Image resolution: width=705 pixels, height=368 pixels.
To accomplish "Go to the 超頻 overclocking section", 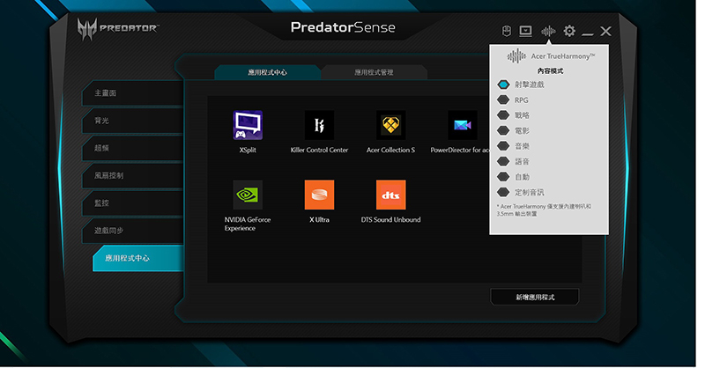I will pos(132,147).
